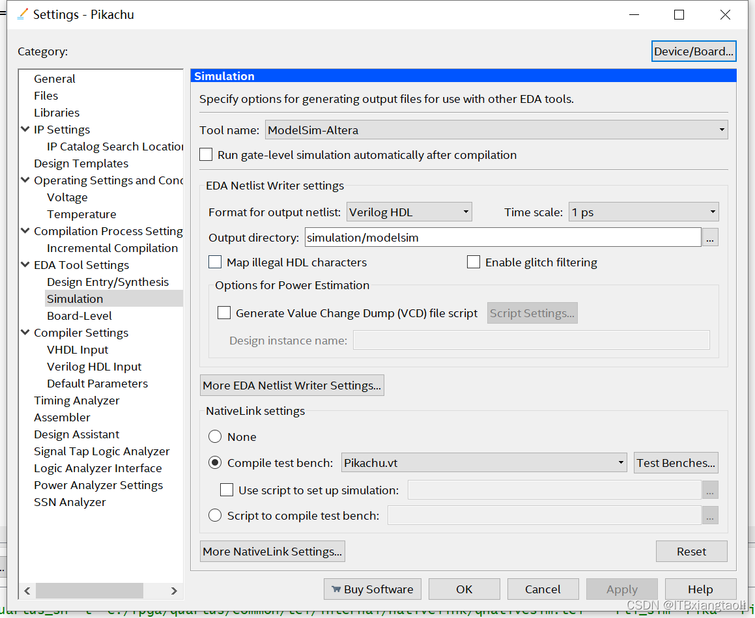Screen dimensions: 755x618
Task: Select the Simulation tree item
Action: 75,299
